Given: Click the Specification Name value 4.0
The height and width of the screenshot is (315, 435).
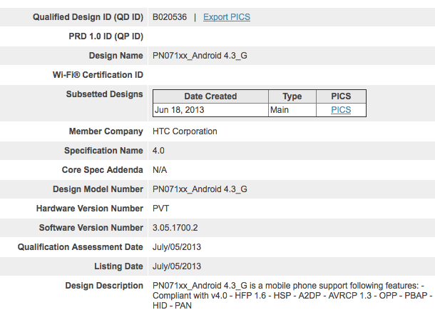Looking at the screenshot, I should pos(158,151).
